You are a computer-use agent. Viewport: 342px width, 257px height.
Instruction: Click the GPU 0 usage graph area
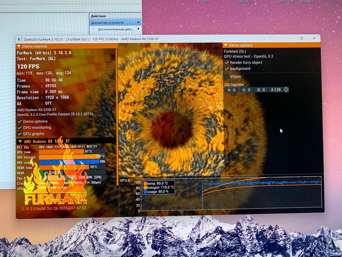tap(232, 194)
